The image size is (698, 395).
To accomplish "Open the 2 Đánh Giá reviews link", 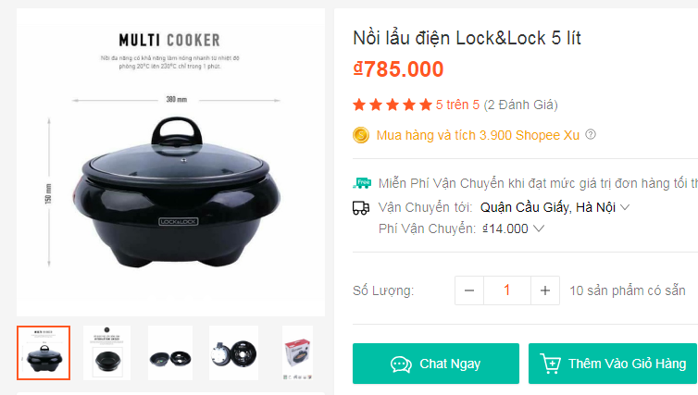I will tap(520, 105).
